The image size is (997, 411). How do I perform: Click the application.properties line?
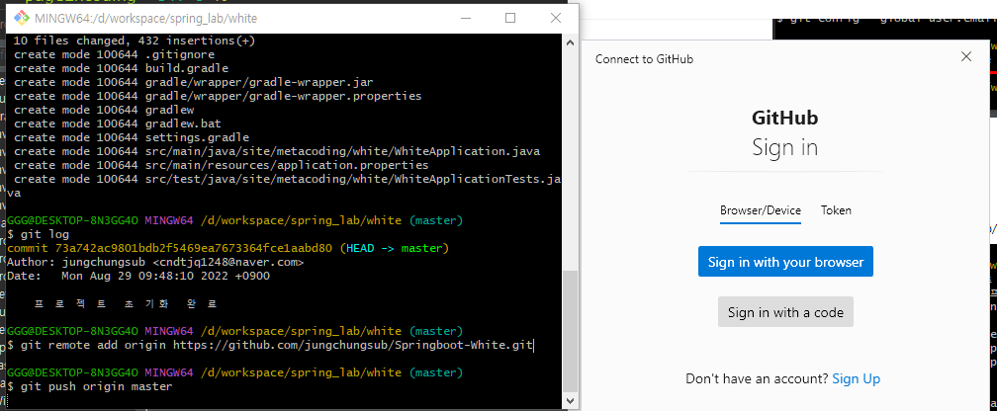tap(221, 165)
